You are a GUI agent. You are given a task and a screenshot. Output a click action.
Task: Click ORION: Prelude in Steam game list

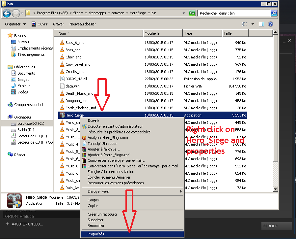19,216
